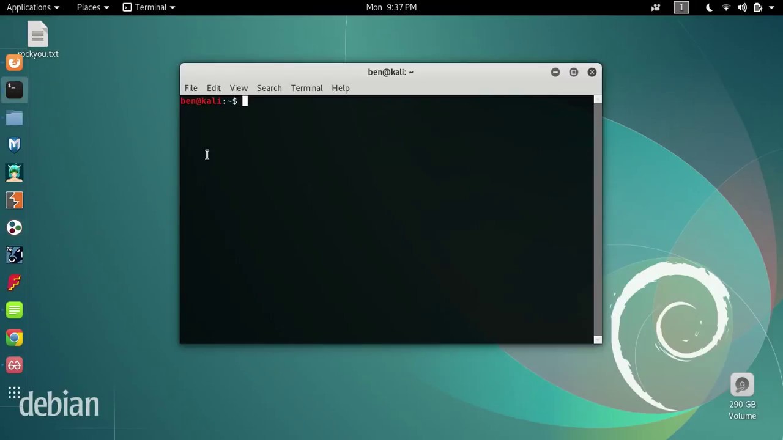Minimize the ben@kali terminal window
Screen dimensions: 783x440
pos(555,72)
